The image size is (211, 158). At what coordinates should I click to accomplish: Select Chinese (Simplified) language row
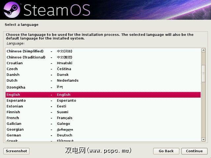103,51
